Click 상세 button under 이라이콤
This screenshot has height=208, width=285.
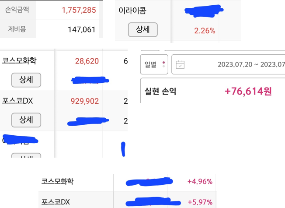142,29
